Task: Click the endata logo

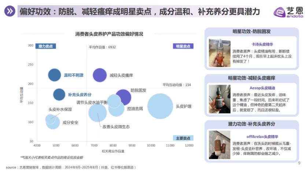Action: click(x=288, y=12)
